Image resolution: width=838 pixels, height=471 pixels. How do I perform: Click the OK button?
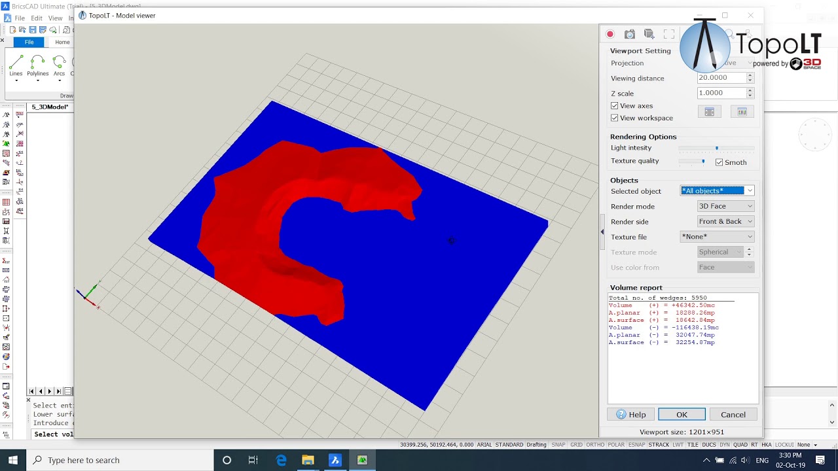pyautogui.click(x=682, y=415)
